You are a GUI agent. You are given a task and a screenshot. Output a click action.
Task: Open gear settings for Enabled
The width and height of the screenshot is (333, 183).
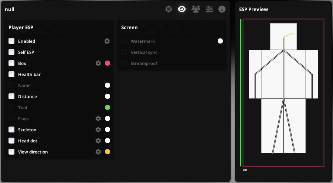point(107,41)
